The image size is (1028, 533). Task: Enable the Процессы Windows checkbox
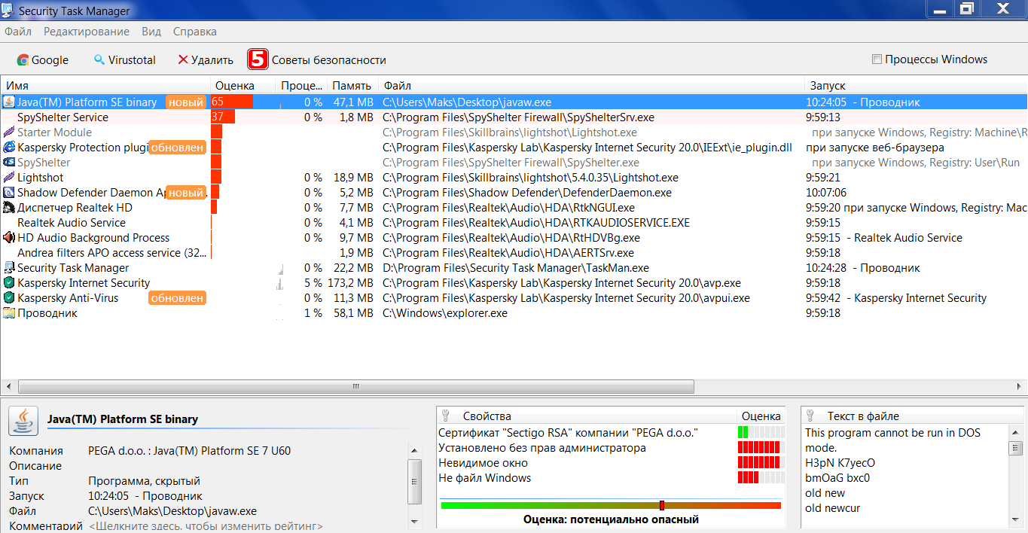click(877, 59)
